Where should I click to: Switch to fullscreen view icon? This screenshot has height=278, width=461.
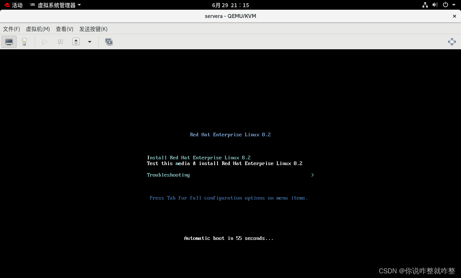[x=452, y=42]
